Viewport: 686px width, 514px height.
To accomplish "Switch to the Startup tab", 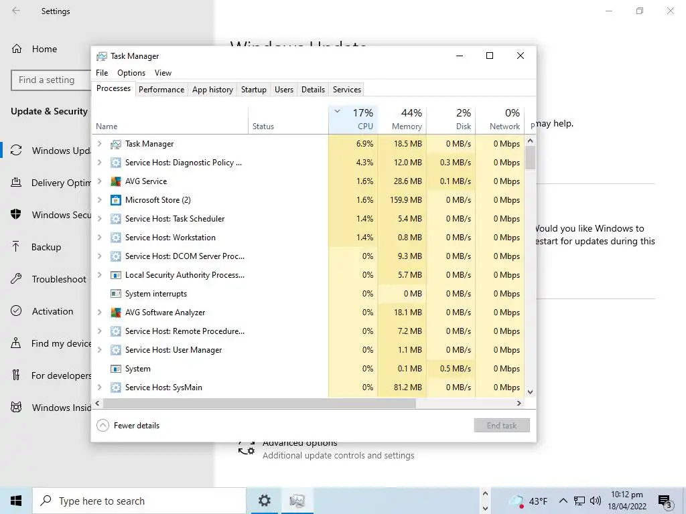I will (254, 90).
